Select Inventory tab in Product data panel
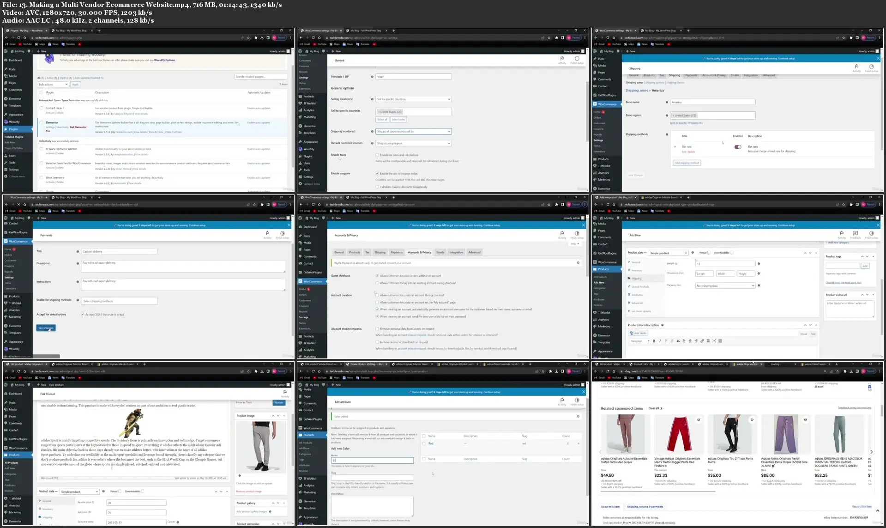Screen dimensions: 886x528 point(637,270)
